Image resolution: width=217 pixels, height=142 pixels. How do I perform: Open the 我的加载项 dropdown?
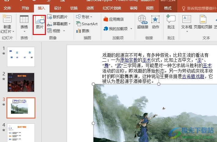point(131,29)
